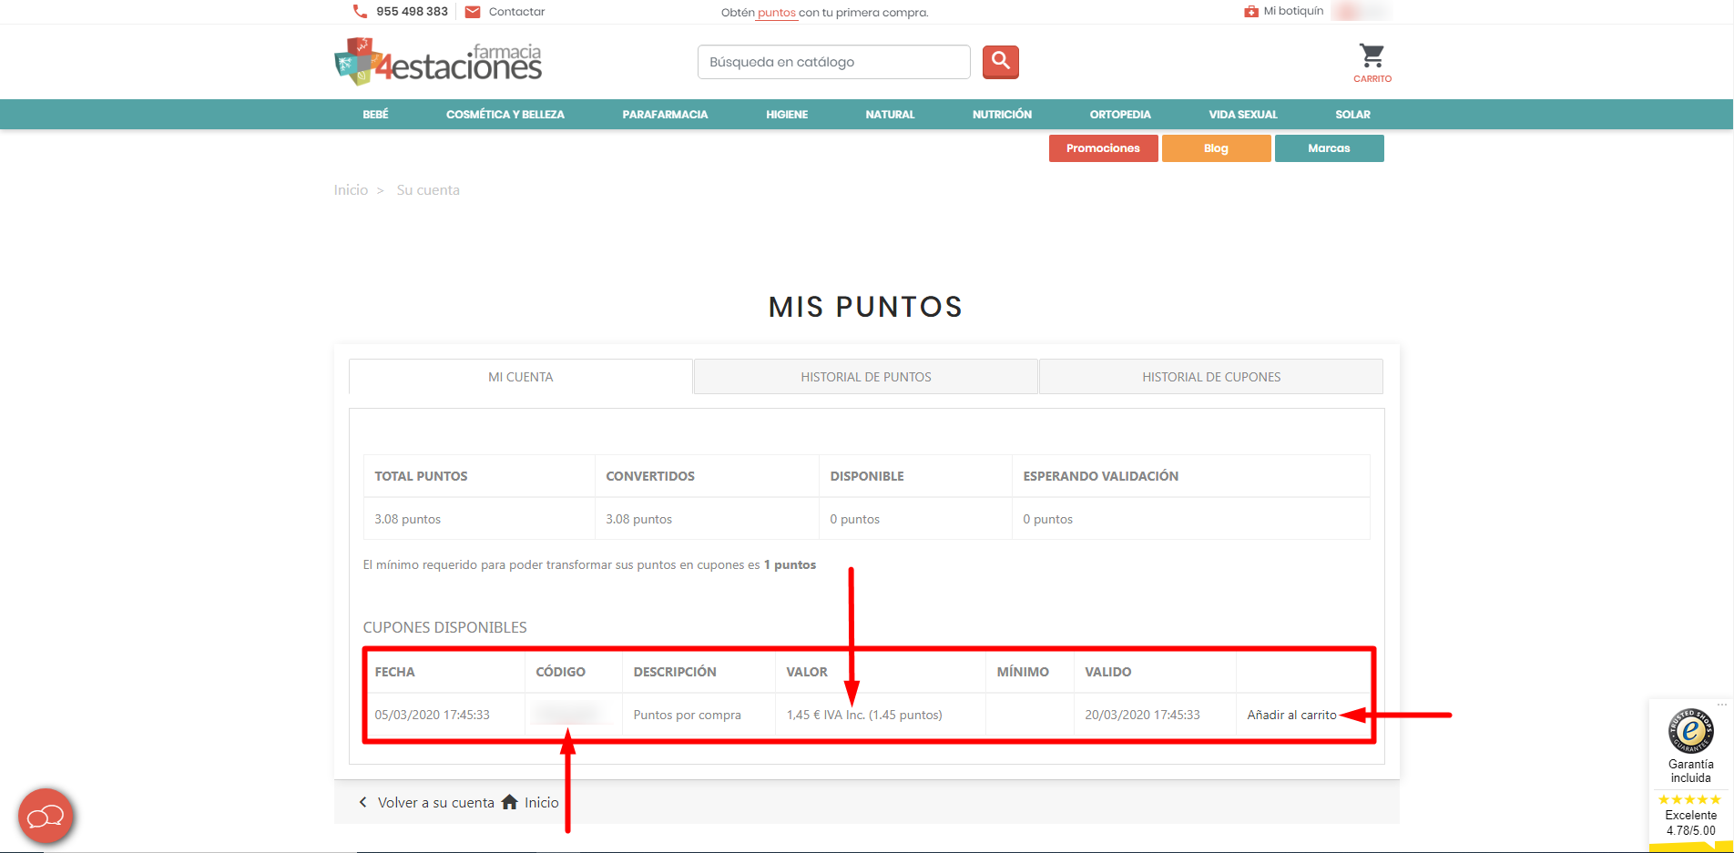Click the 3.08 puntos value under Convertidos

(638, 519)
